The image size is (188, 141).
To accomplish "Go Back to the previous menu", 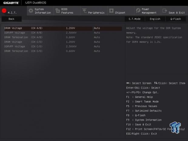I will tap(12, 19).
